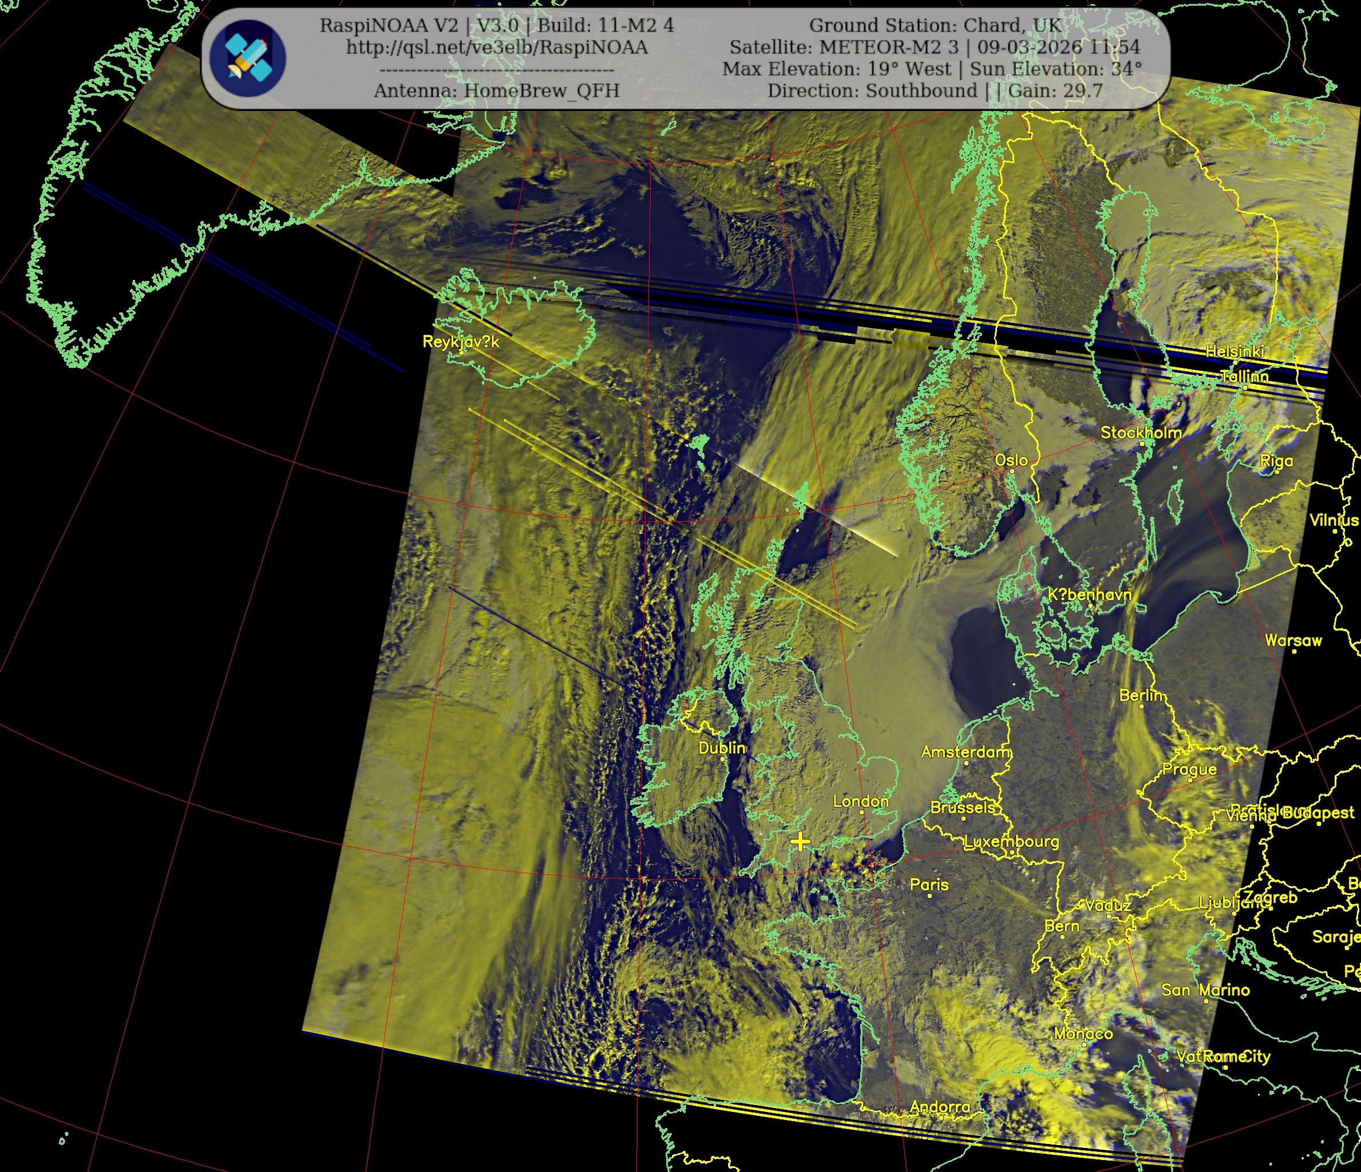Screen dimensions: 1361x1172
Task: Click the RaspiNOAA satellite logo icon
Action: 248,58
